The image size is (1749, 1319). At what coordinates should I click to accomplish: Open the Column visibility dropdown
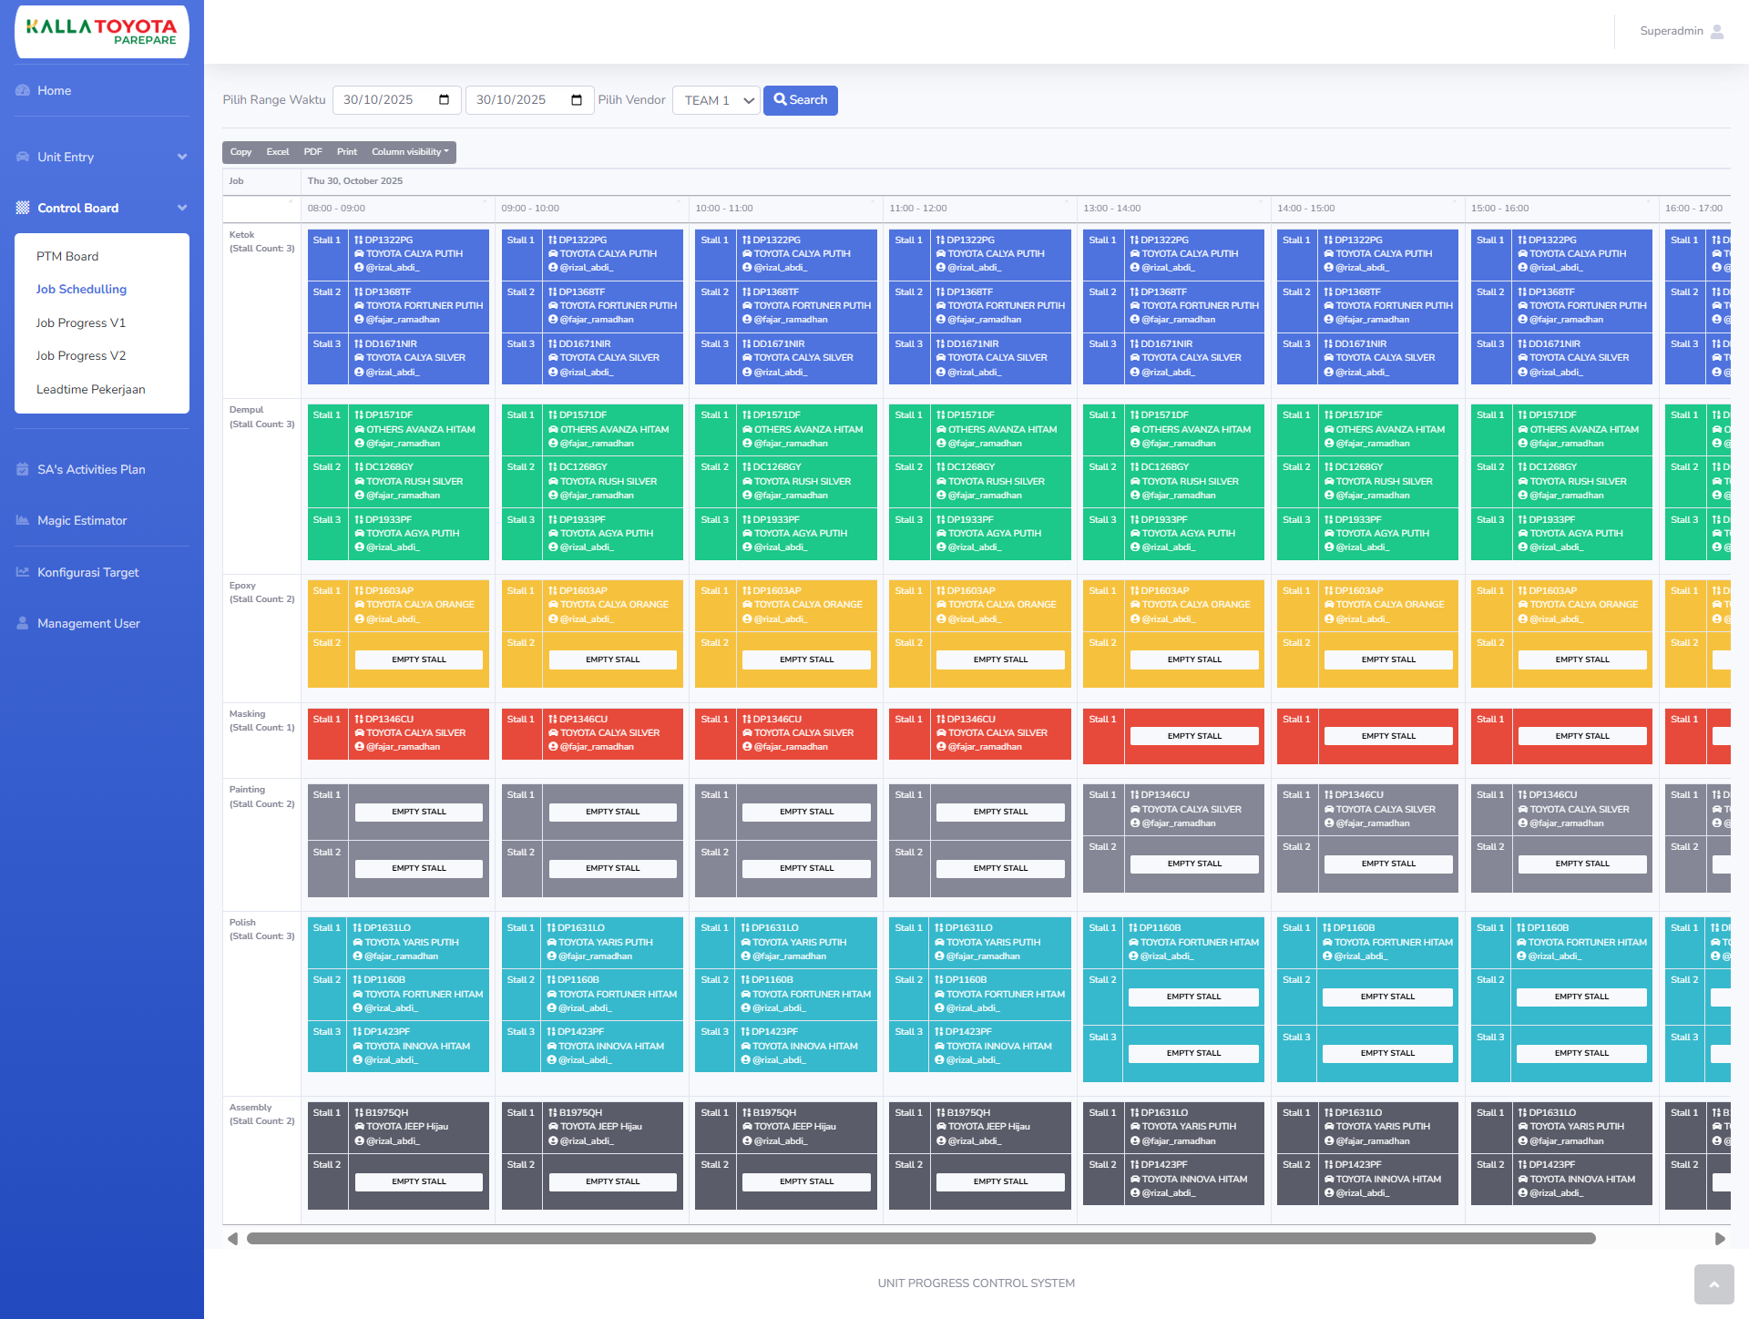(410, 152)
